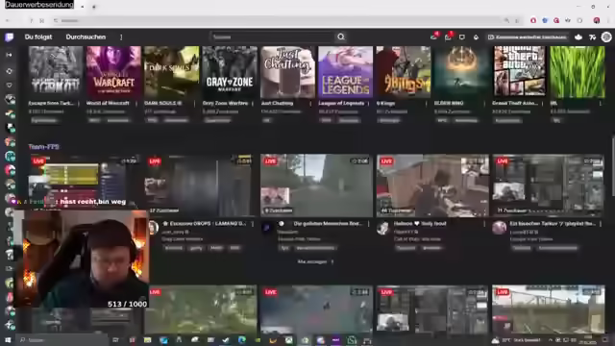This screenshot has width=615, height=346.
Task: Click the heart icon in the left sidebar
Action: point(9,86)
